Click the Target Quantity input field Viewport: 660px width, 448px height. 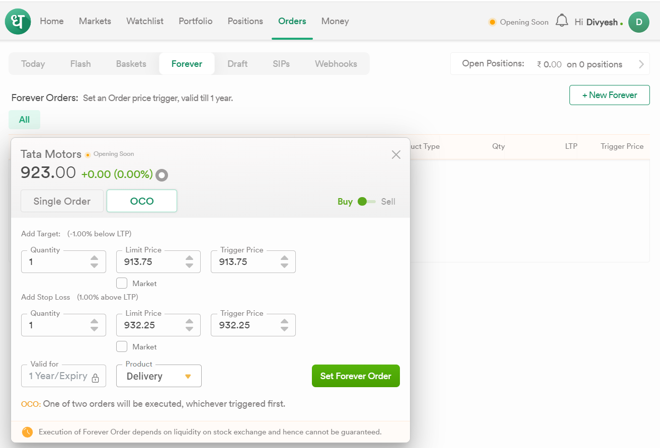tap(63, 261)
